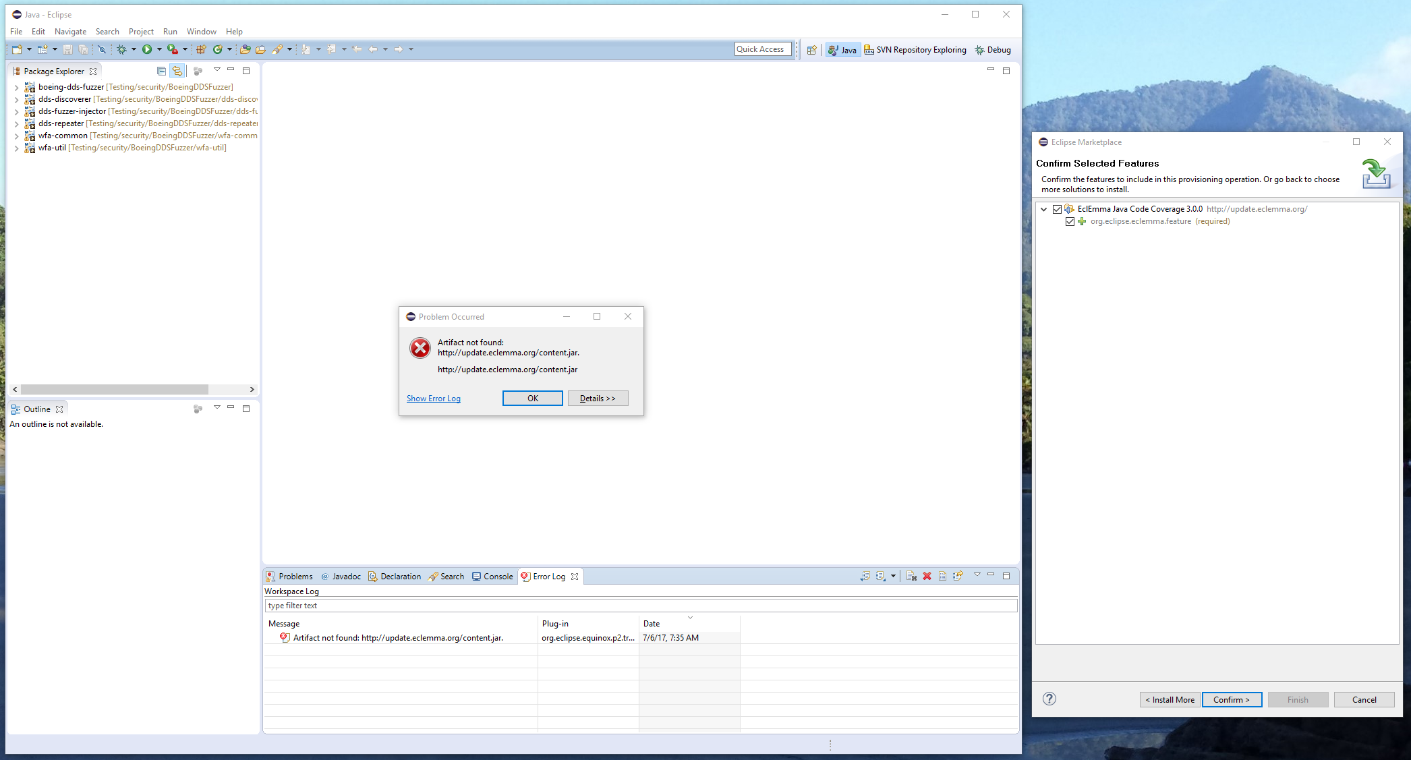The width and height of the screenshot is (1411, 760).
Task: Click the Debug bug icon in toolbar
Action: pyautogui.click(x=121, y=49)
